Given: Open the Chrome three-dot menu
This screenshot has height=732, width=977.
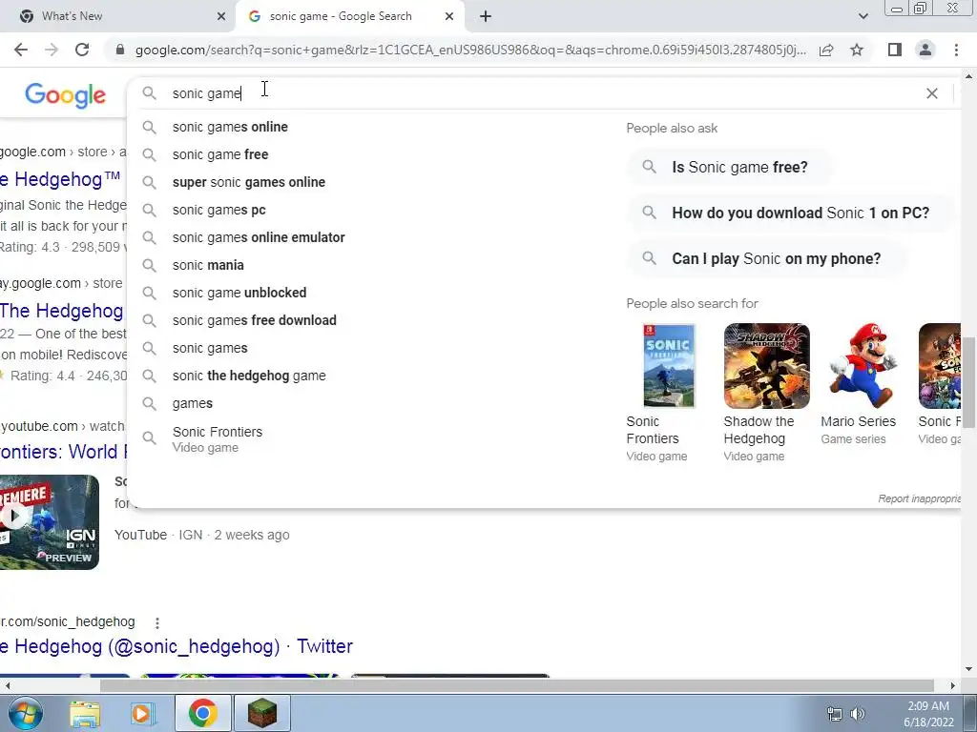Looking at the screenshot, I should pos(956,50).
